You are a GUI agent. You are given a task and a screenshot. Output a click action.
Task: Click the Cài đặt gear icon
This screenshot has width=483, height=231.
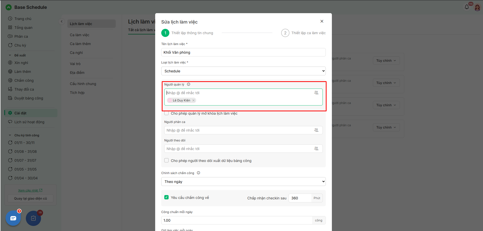pyautogui.click(x=10, y=113)
